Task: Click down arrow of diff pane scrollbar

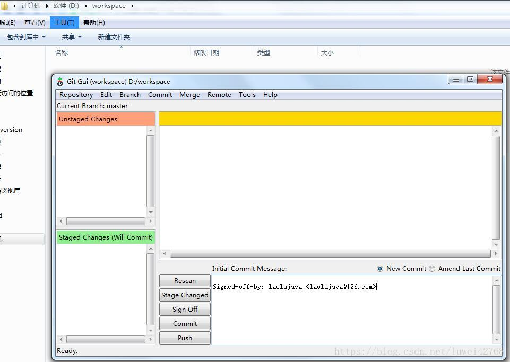Action: point(496,245)
